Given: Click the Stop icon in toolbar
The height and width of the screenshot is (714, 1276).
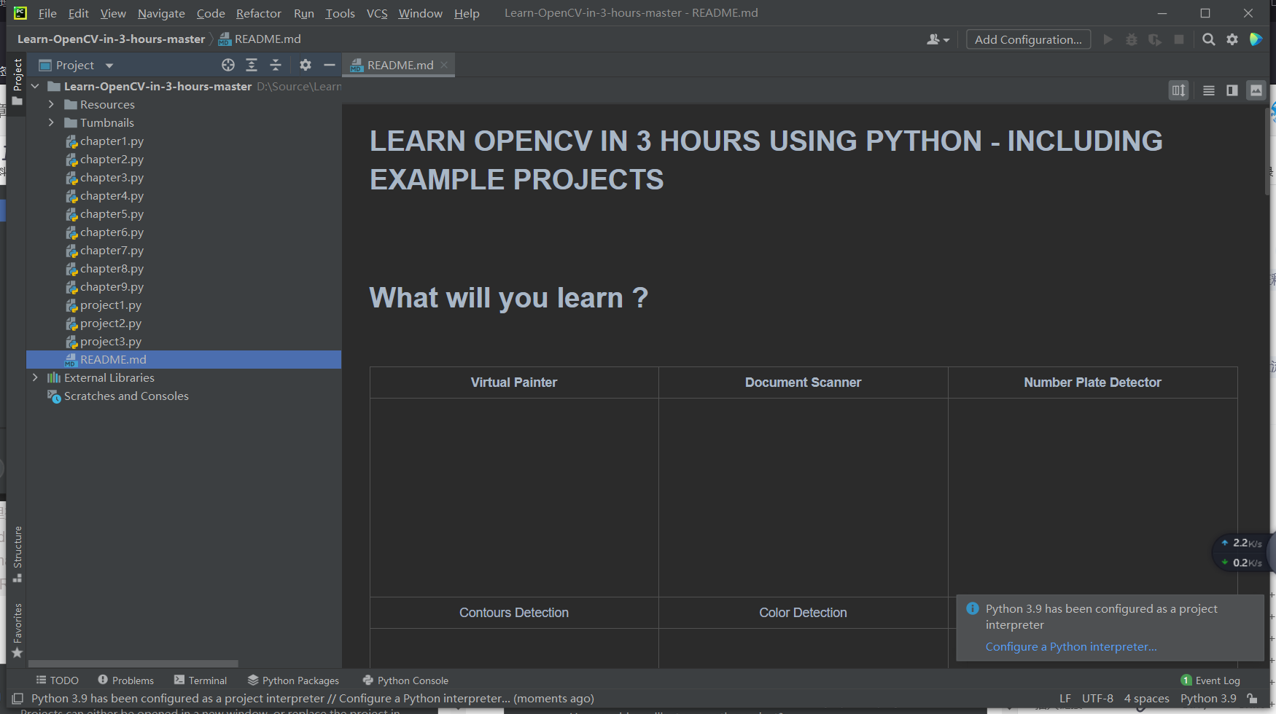Looking at the screenshot, I should point(1179,39).
